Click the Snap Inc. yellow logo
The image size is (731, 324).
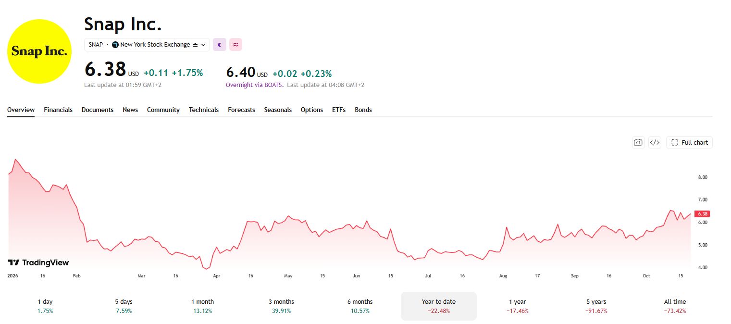(39, 51)
